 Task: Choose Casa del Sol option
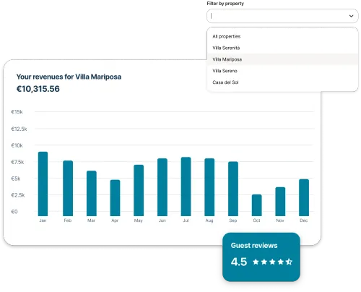coord(282,82)
